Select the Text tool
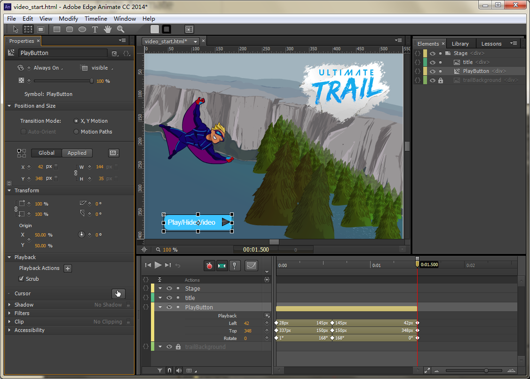The width and height of the screenshot is (530, 379). tap(95, 30)
